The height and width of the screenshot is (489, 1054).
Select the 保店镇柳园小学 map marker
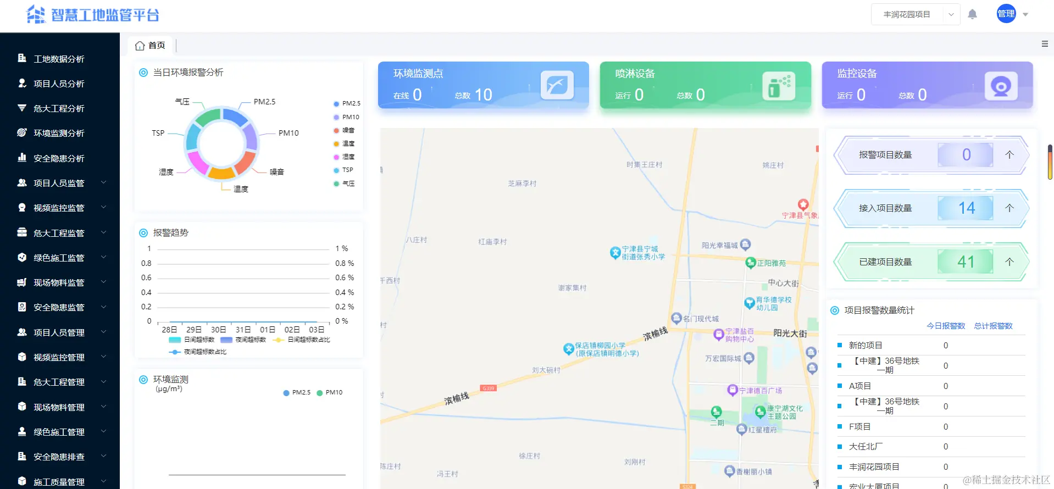[569, 349]
